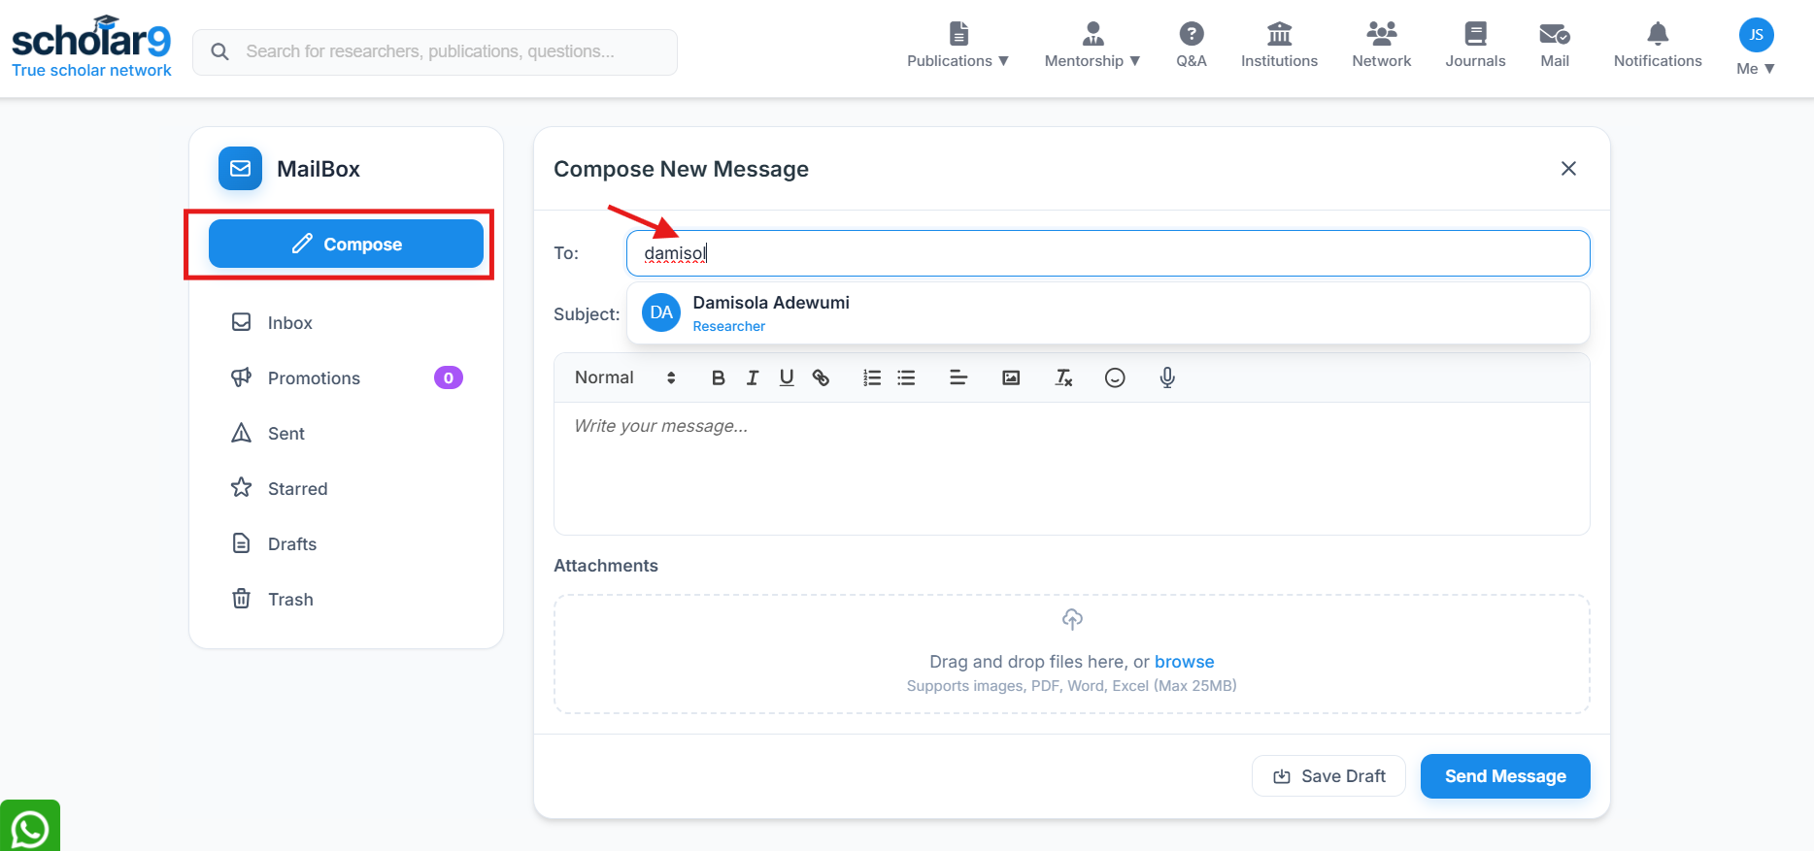Insert a numbered list
This screenshot has width=1814, height=851.
point(872,377)
